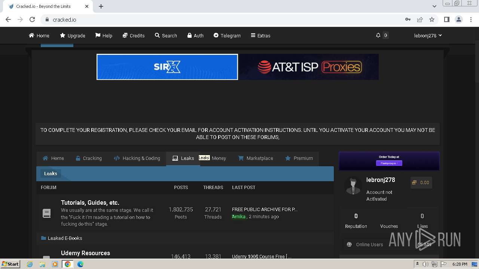
Task: Open Arnika's user profile
Action: (239, 217)
